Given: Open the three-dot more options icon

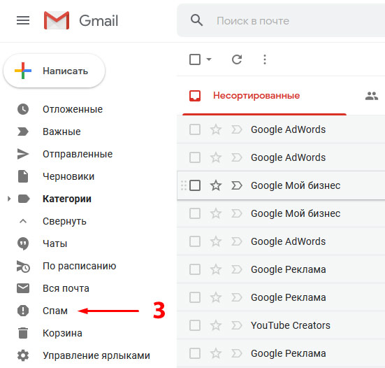Looking at the screenshot, I should [x=265, y=59].
